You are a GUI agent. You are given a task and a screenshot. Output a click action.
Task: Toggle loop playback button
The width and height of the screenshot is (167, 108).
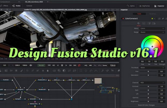point(79,65)
